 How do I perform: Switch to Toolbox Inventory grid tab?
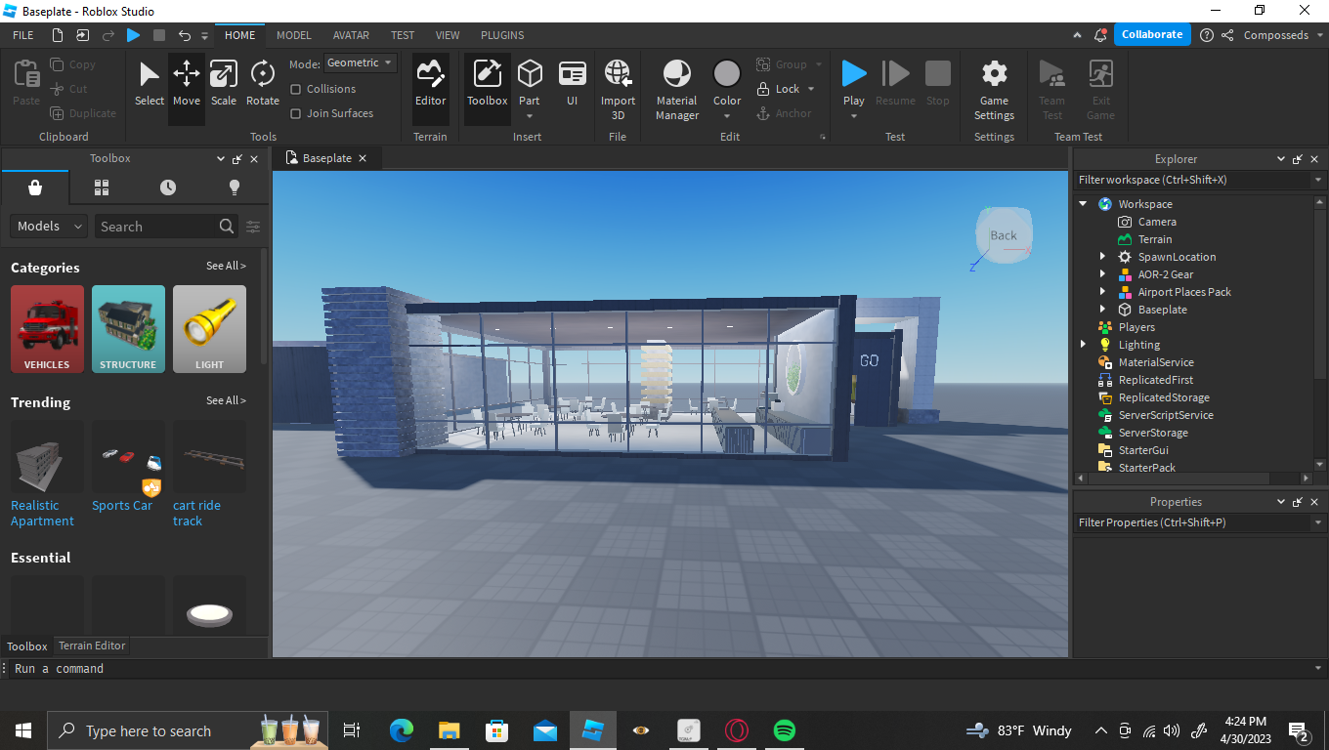(102, 187)
